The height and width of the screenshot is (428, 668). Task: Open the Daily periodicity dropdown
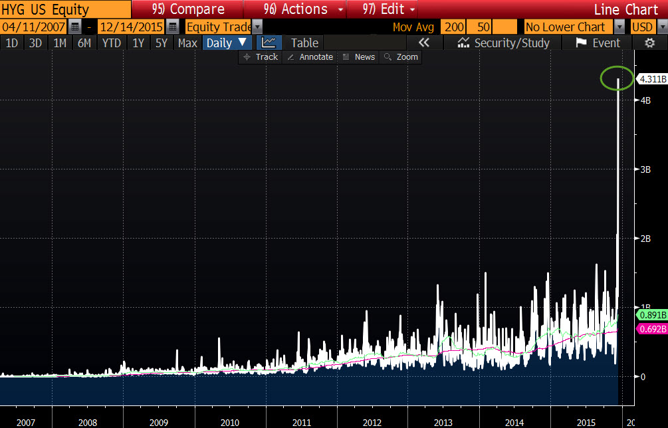click(227, 43)
